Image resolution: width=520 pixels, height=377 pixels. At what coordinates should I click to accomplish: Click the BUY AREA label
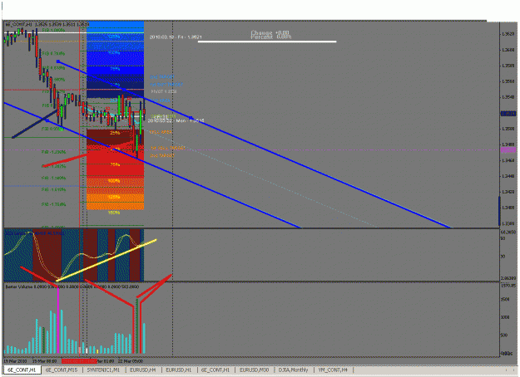tap(161, 100)
